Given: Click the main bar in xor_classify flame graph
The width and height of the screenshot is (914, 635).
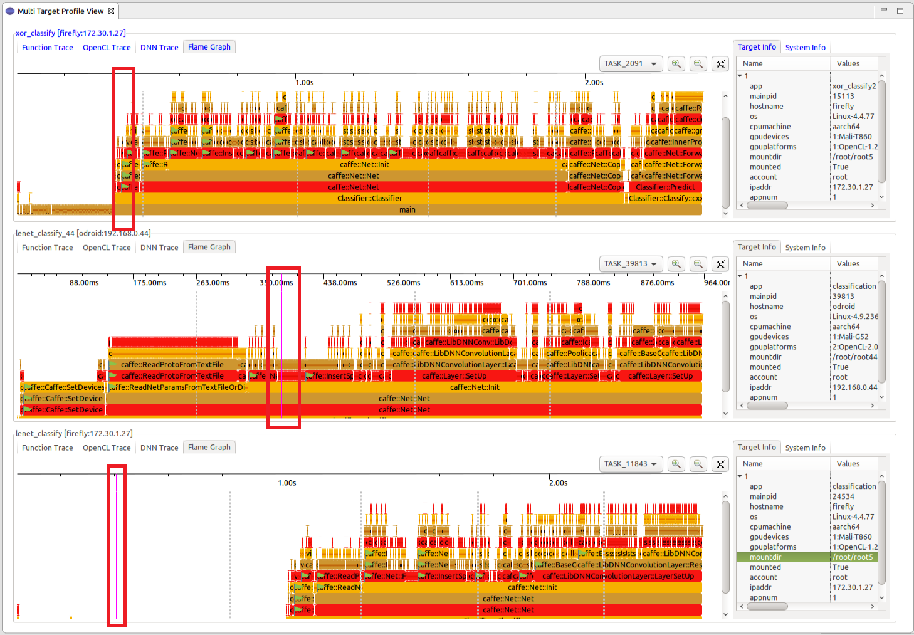Looking at the screenshot, I should click(407, 210).
